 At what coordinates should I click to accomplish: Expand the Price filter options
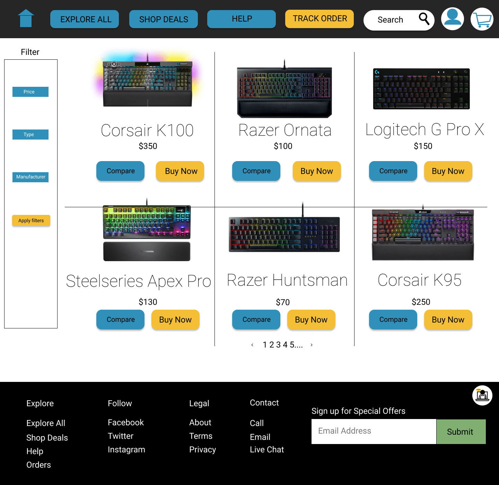point(30,92)
